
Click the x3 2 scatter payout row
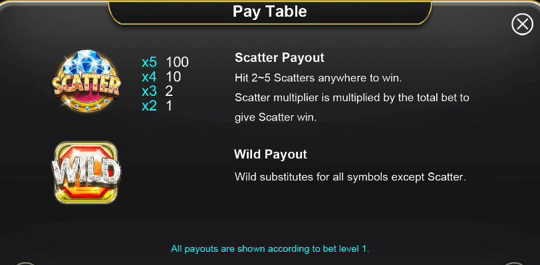click(x=158, y=91)
